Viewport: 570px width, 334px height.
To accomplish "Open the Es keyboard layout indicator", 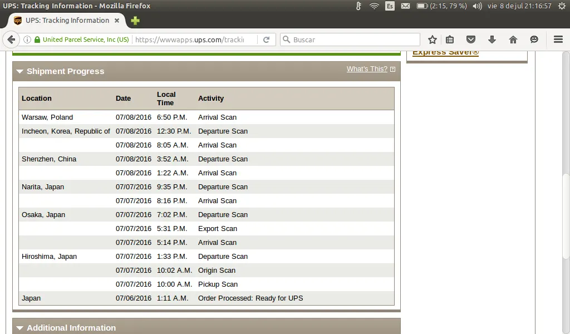I will [x=390, y=6].
